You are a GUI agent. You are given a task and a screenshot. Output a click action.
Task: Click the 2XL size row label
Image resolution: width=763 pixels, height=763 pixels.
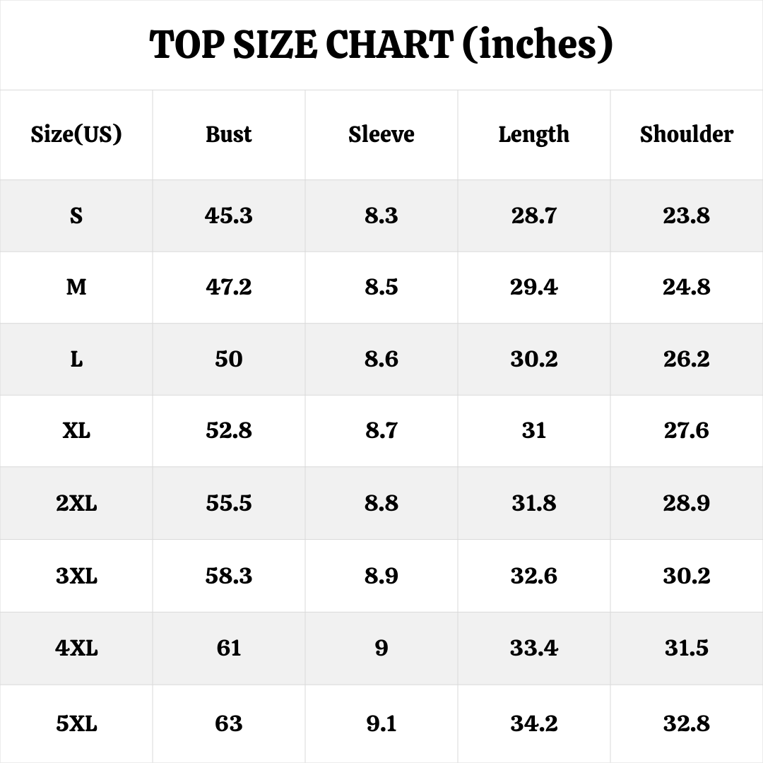click(x=76, y=503)
